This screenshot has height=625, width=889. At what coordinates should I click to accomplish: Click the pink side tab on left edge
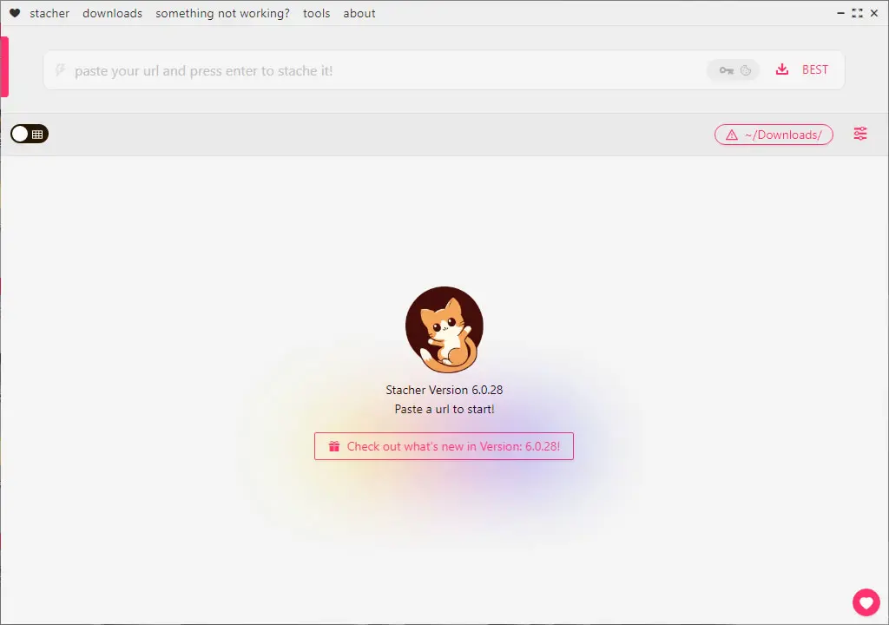tap(4, 66)
